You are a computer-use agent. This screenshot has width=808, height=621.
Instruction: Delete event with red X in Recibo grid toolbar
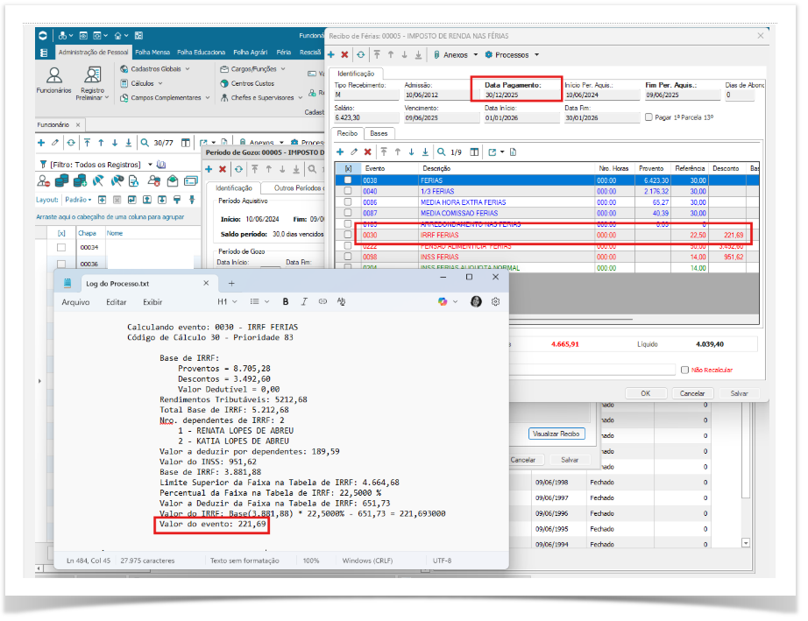pos(368,152)
